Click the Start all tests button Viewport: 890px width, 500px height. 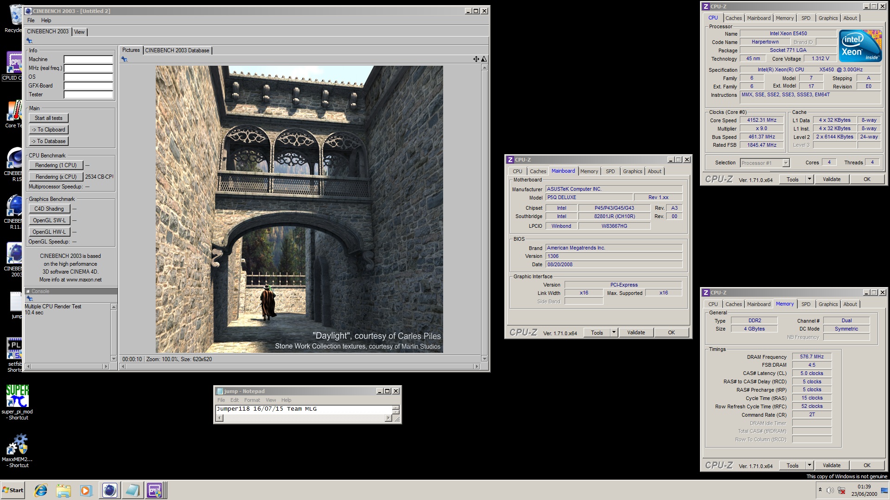point(49,118)
